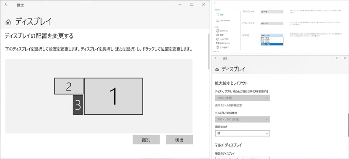Open お問い合わせ in the streaming app sidebar
Image resolution: width=349 pixels, height=159 pixels.
pyautogui.click(x=223, y=43)
